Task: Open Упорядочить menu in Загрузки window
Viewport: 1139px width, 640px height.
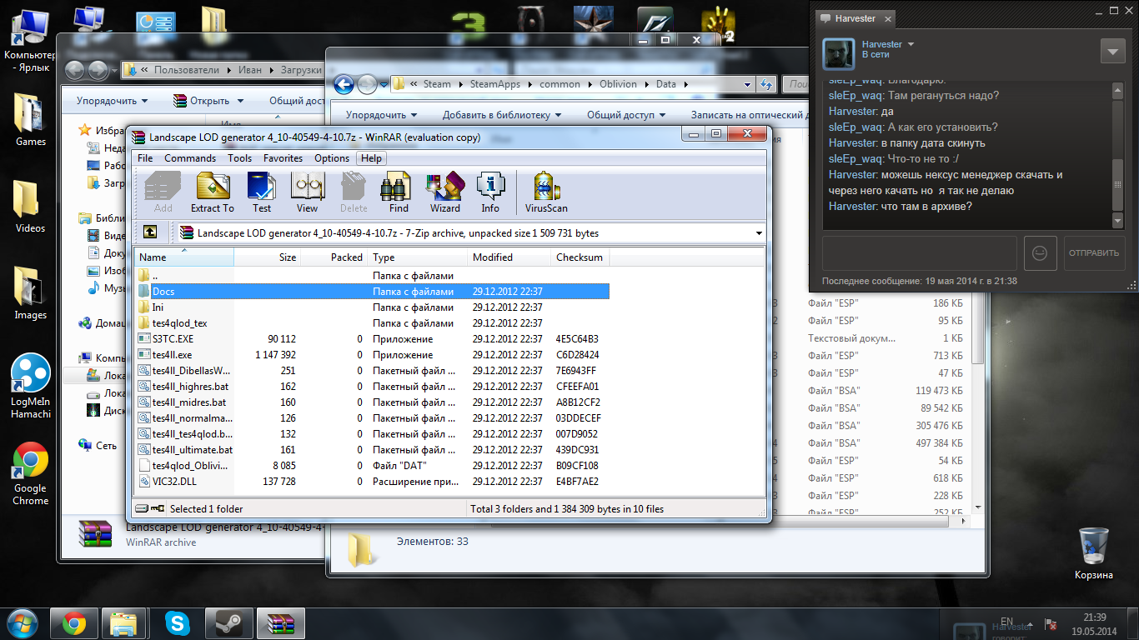Action: pos(112,101)
